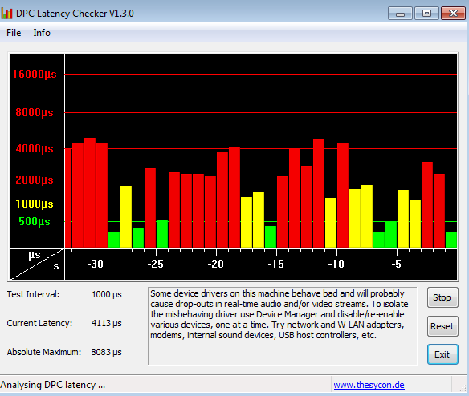
Task: Click the 16000µs threshold label
Action: pyautogui.click(x=35, y=74)
